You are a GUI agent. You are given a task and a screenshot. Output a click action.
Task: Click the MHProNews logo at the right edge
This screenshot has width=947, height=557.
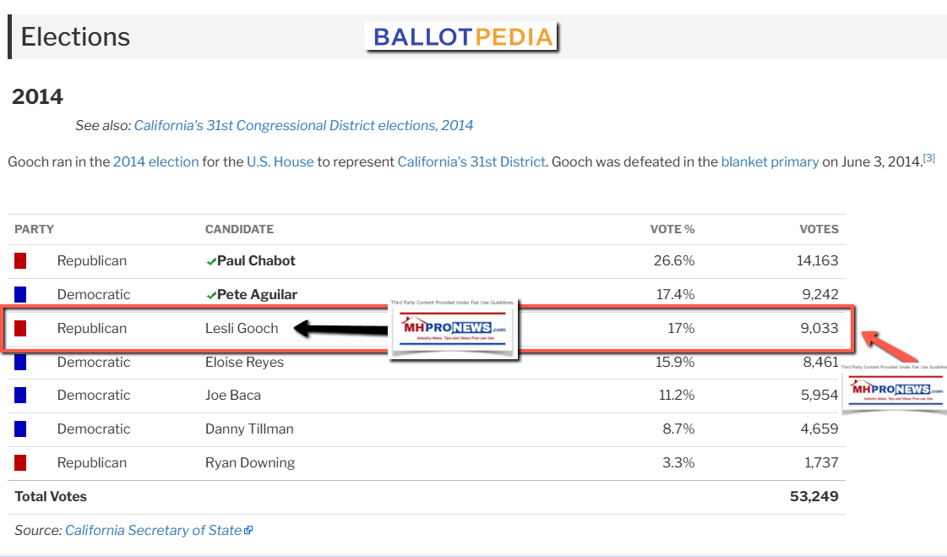(x=895, y=387)
